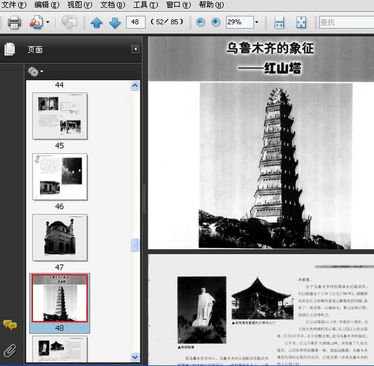Image resolution: width=374 pixels, height=366 pixels.
Task: Click the thumbnail panel scrollbar thumb
Action: pyautogui.click(x=135, y=245)
